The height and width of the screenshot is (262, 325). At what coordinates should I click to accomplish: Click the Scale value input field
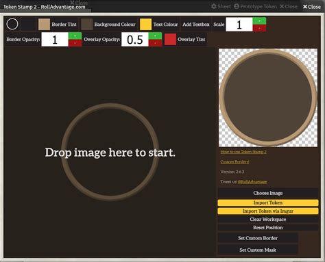(239, 25)
